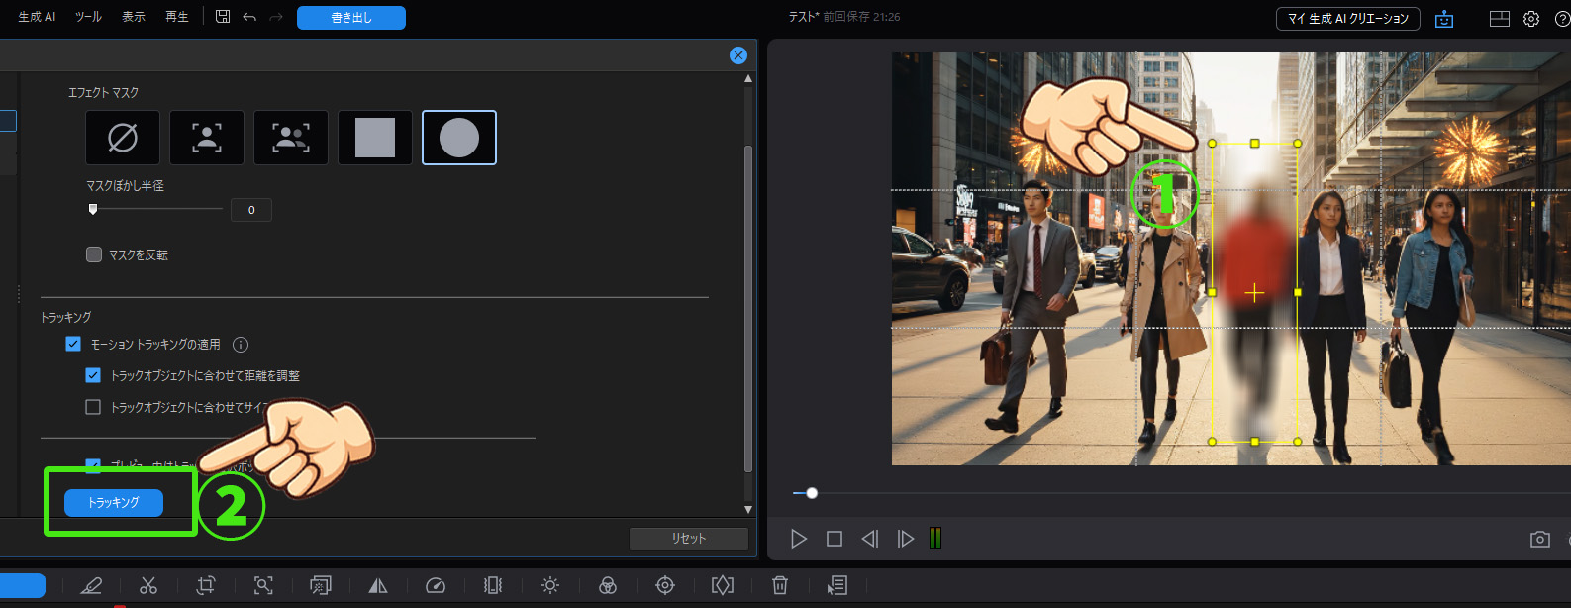Select the circle effect mask shape
Viewport: 1571px width, 608px height.
pyautogui.click(x=459, y=138)
